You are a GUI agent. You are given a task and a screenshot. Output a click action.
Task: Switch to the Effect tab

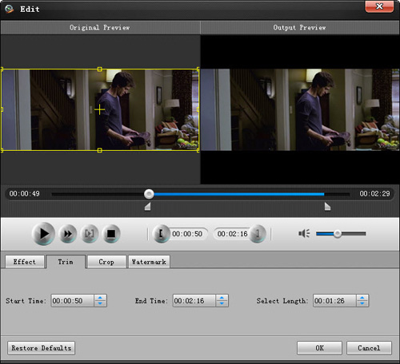pos(25,262)
